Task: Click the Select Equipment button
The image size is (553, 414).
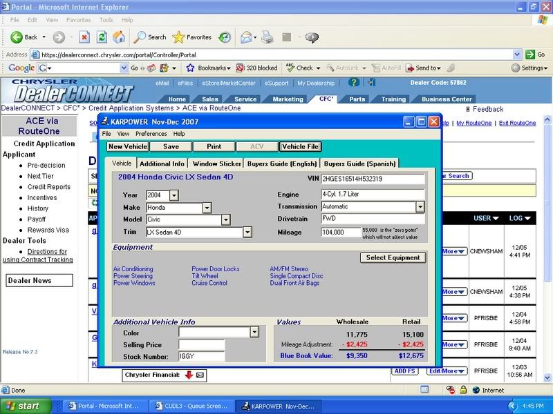Action: [x=393, y=257]
